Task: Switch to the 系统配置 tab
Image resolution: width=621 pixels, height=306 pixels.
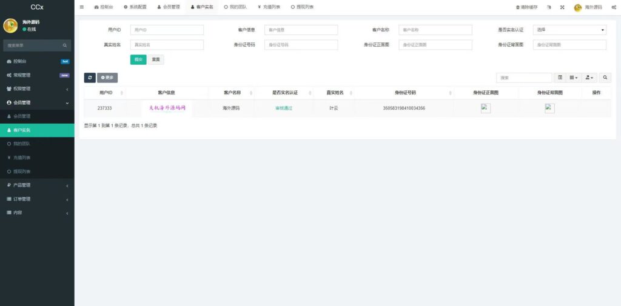Action: [x=136, y=7]
